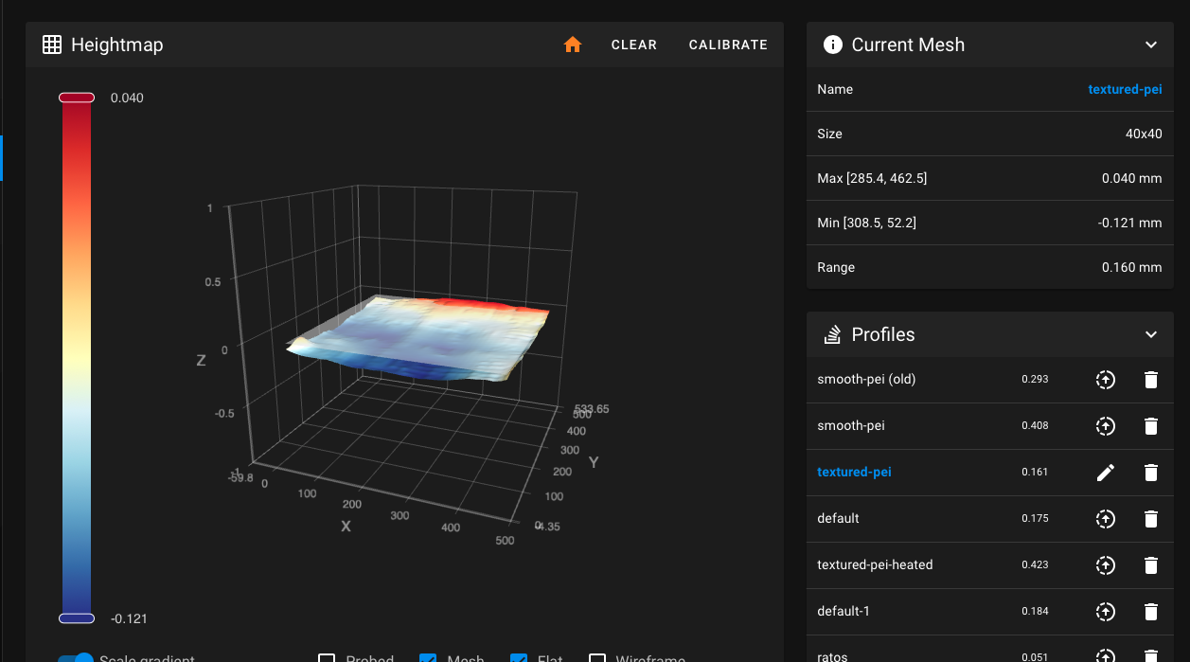Delete the smooth-pei profile
Screen dimensions: 1190x662
[x=1151, y=426]
